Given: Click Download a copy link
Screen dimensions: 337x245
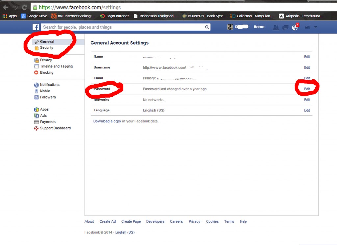Looking at the screenshot, I should point(107,121).
